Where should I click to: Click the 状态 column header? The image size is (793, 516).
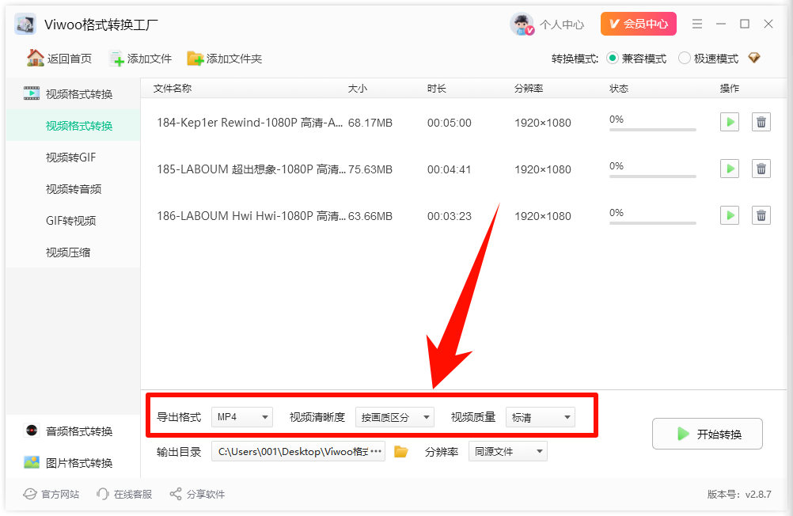coord(619,88)
